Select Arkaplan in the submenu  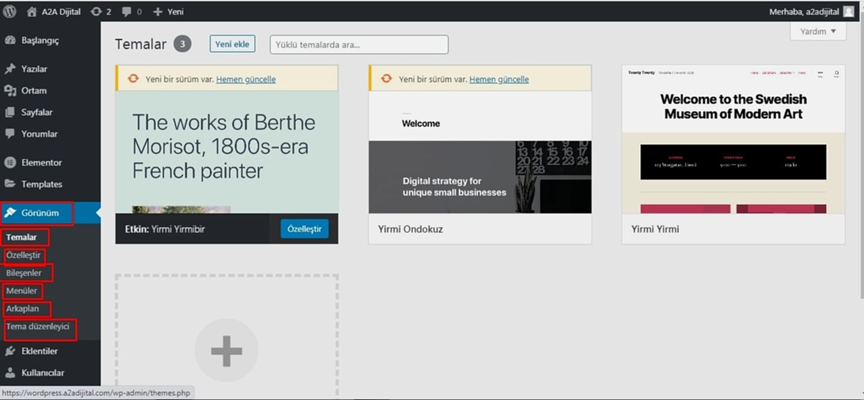22,308
